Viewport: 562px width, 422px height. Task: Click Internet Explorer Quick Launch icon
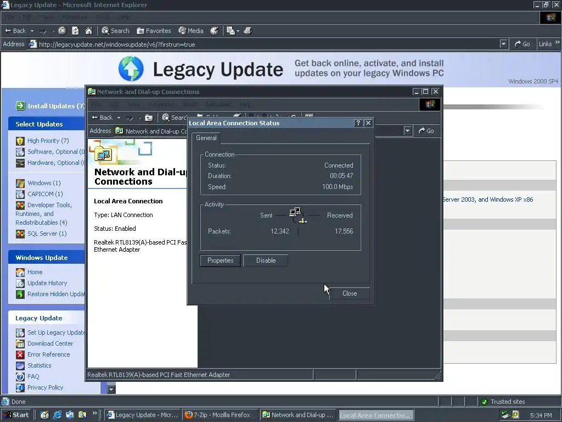(57, 415)
